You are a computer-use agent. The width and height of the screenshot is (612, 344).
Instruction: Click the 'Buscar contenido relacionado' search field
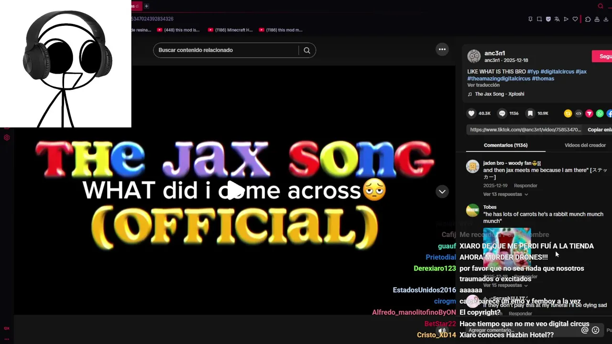tap(227, 50)
